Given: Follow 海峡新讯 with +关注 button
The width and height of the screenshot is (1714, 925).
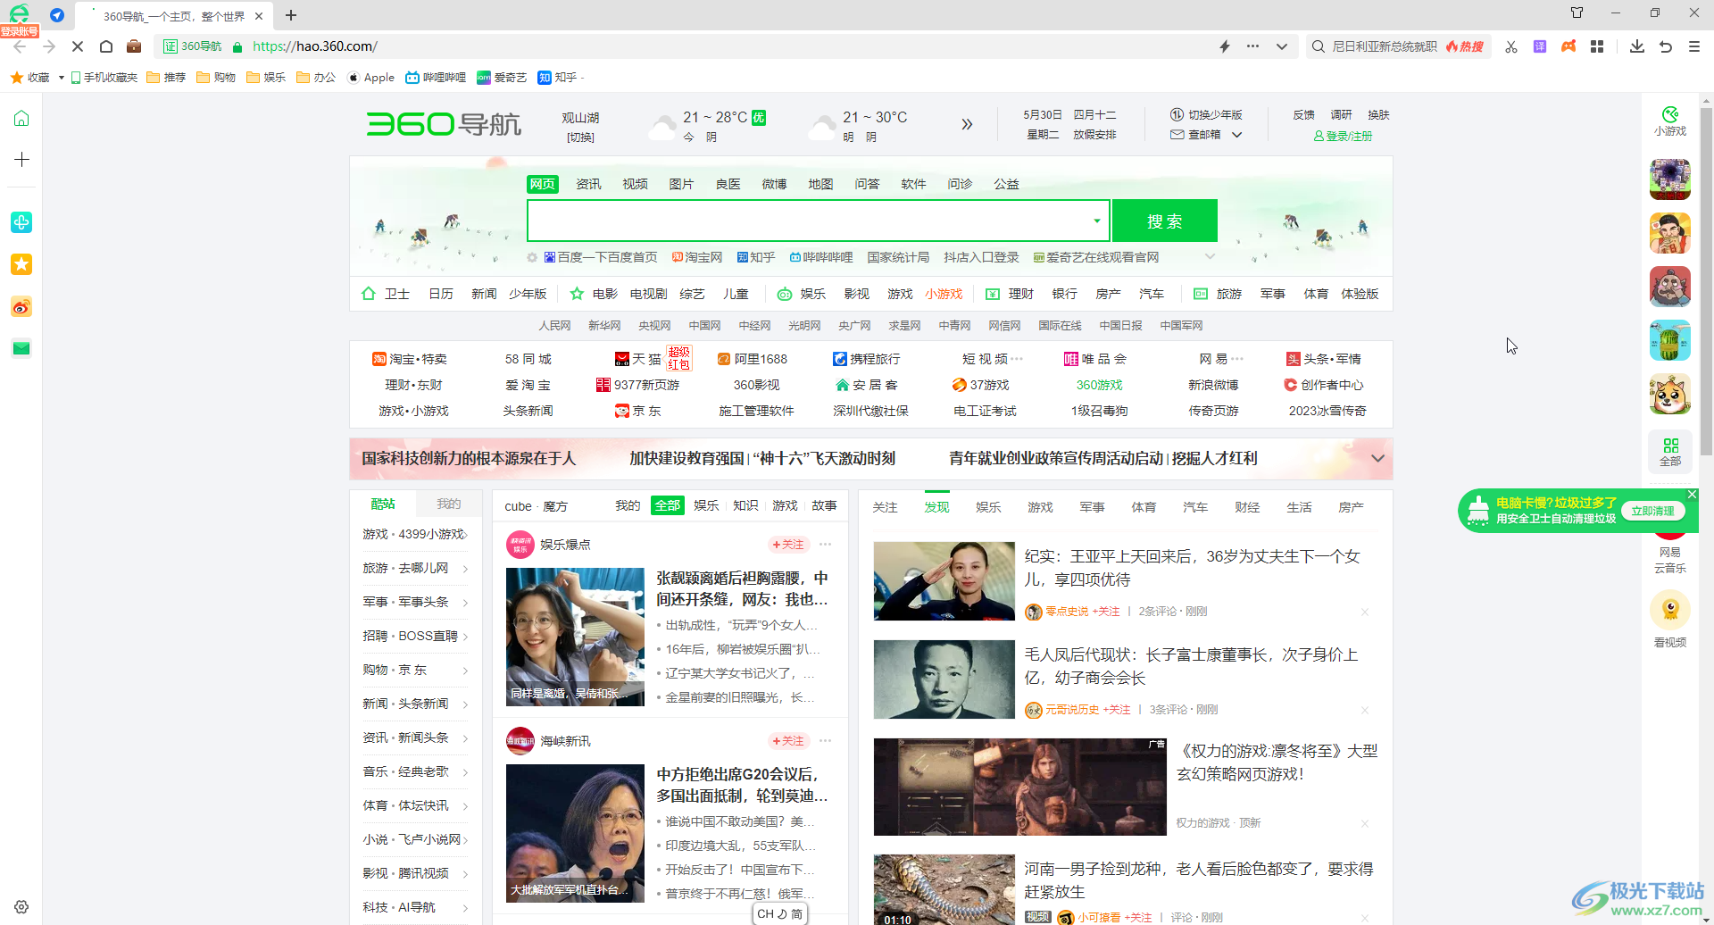Looking at the screenshot, I should point(787,741).
